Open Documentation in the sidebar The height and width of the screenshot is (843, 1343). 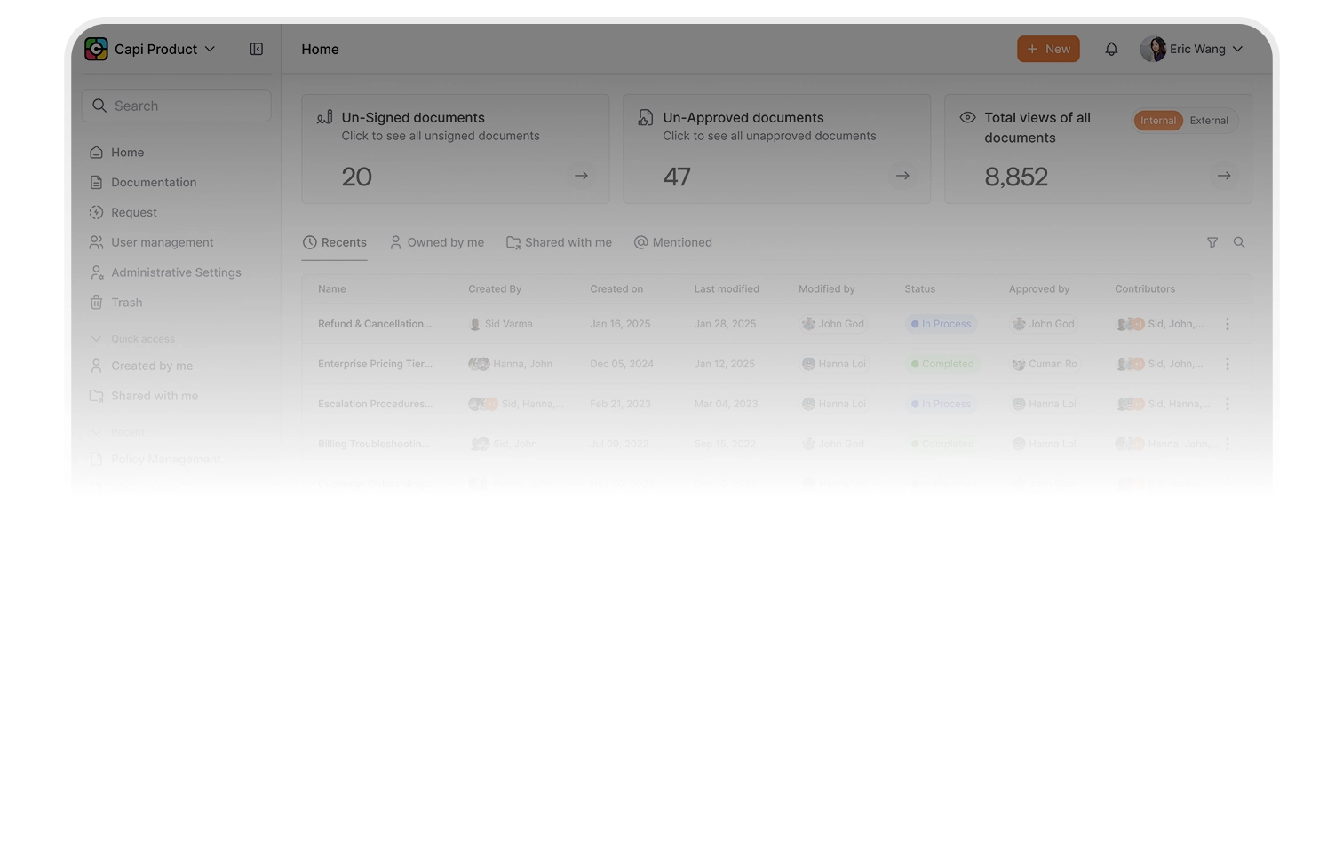coord(154,182)
